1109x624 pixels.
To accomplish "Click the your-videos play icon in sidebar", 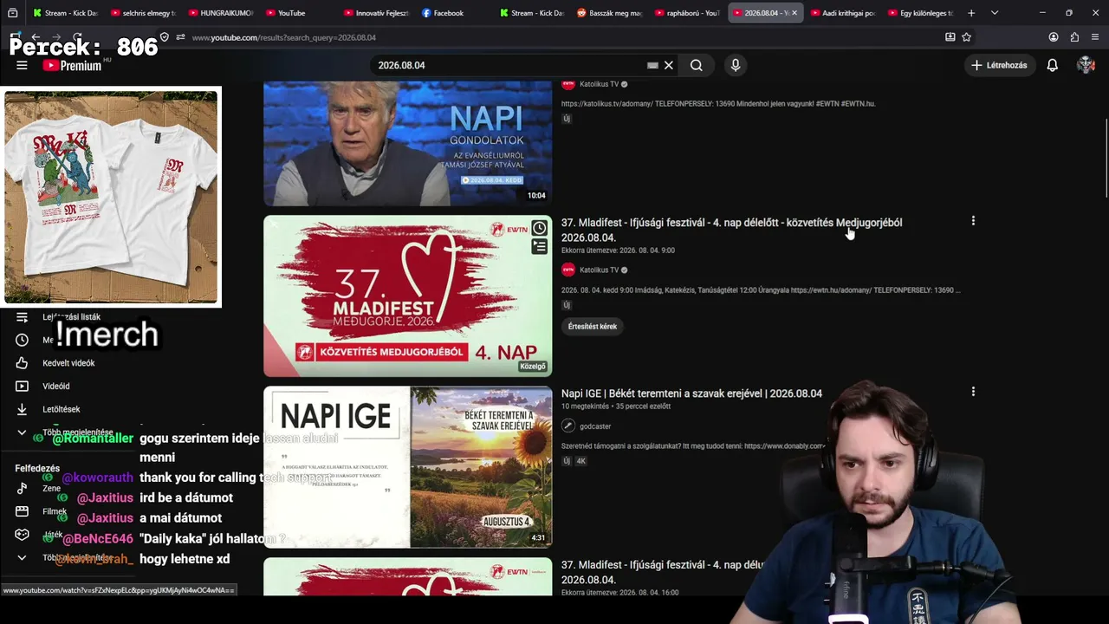I will pyautogui.click(x=23, y=387).
